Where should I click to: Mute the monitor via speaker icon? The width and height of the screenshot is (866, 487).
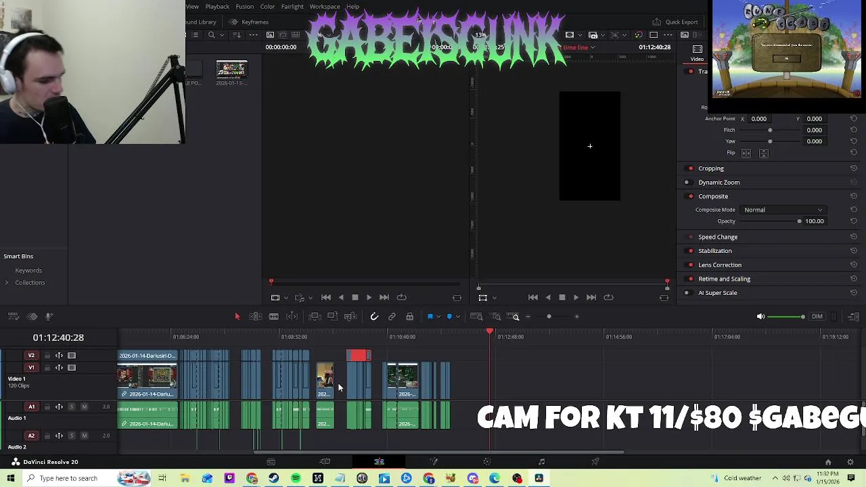pyautogui.click(x=760, y=317)
